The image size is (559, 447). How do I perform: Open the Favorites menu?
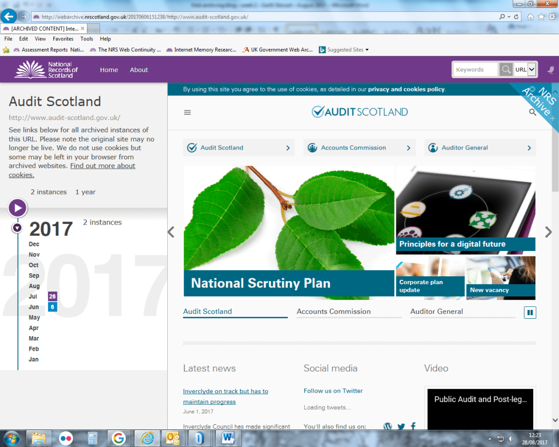pos(63,38)
